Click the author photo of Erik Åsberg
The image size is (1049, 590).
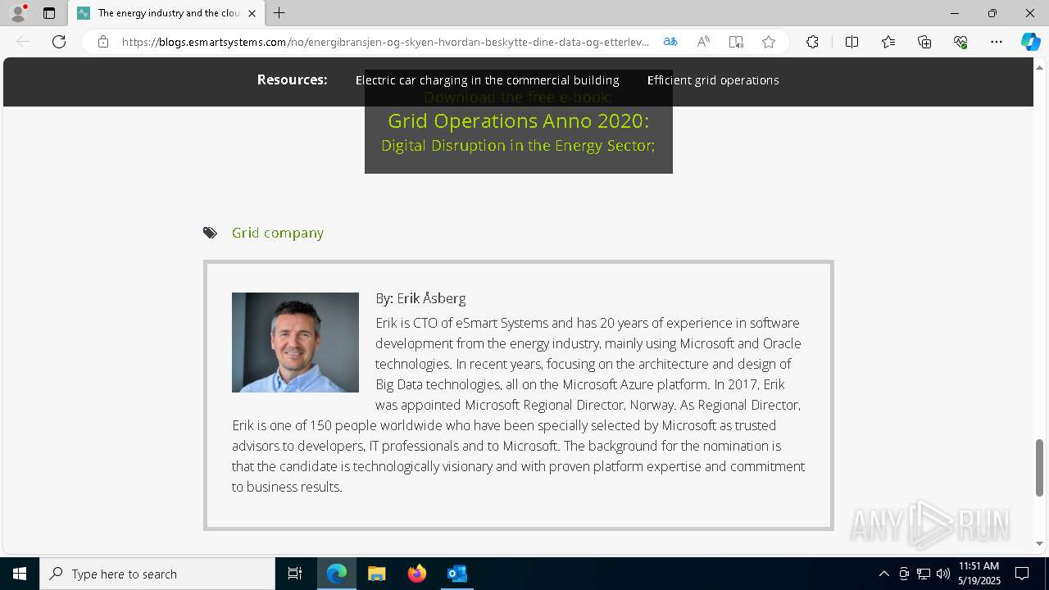point(295,343)
